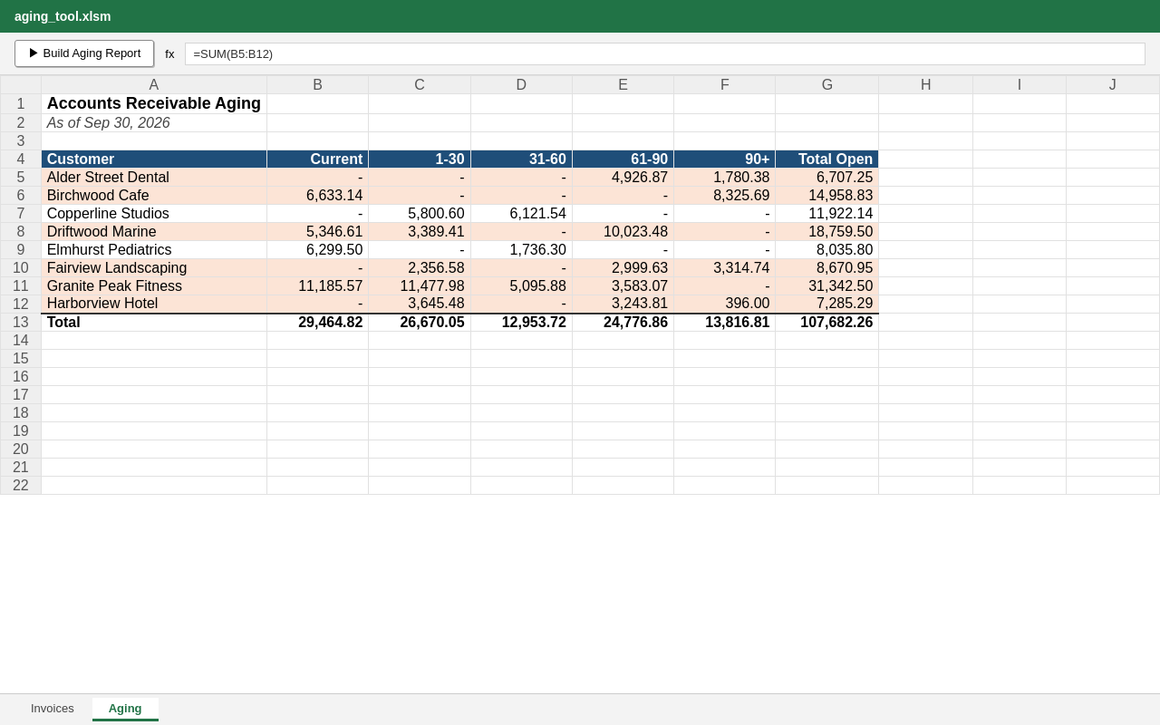The width and height of the screenshot is (1160, 725).
Task: Select the current total 29,464.82 cell
Action: (x=317, y=323)
